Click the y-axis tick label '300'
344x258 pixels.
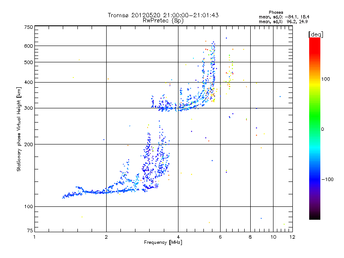click(x=28, y=108)
